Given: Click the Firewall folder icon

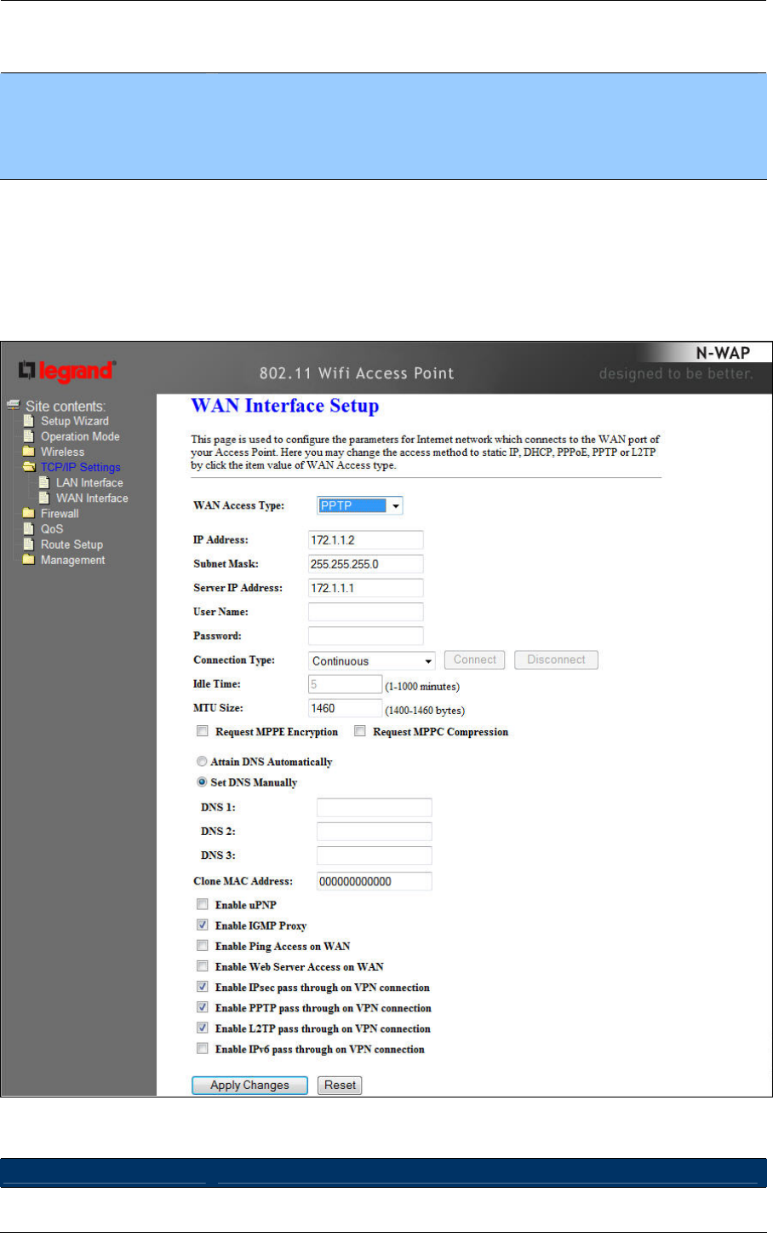Looking at the screenshot, I should click(28, 513).
